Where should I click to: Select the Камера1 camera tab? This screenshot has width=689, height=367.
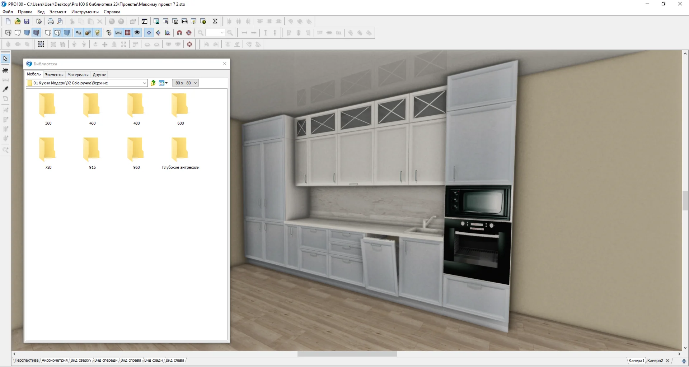[x=636, y=361]
